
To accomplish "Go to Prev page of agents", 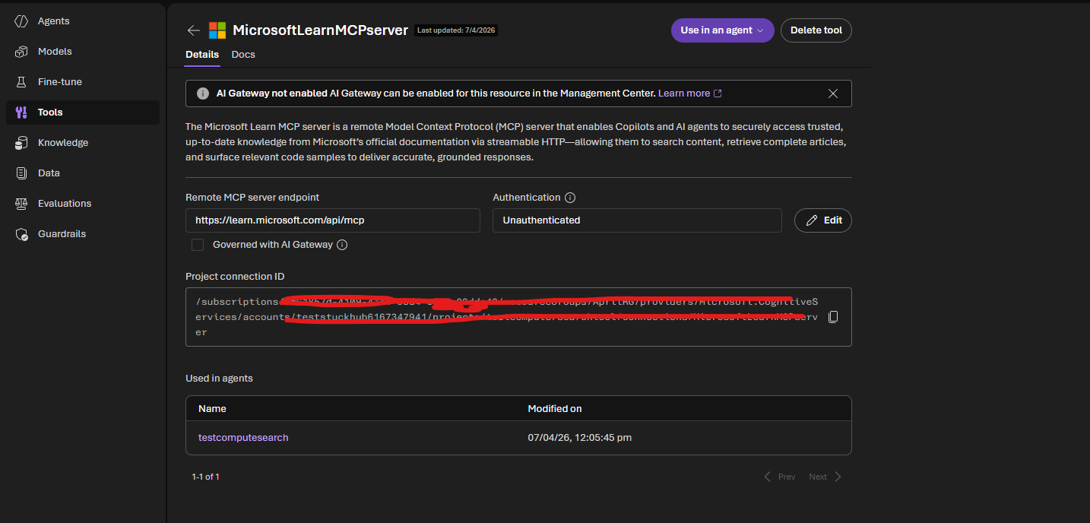I will coord(780,477).
